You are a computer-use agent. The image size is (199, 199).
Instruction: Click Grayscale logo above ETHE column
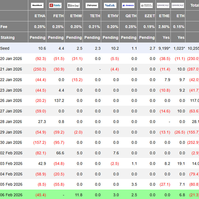pos(163,5)
